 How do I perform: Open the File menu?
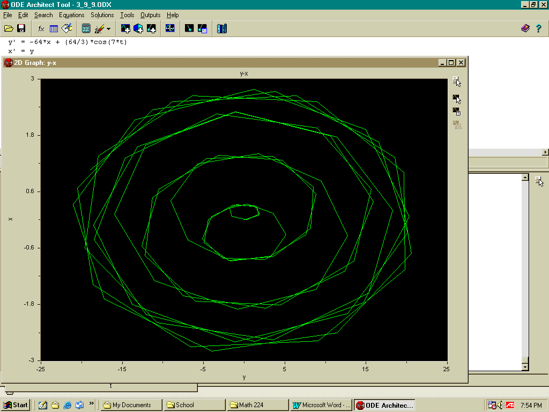pyautogui.click(x=8, y=15)
